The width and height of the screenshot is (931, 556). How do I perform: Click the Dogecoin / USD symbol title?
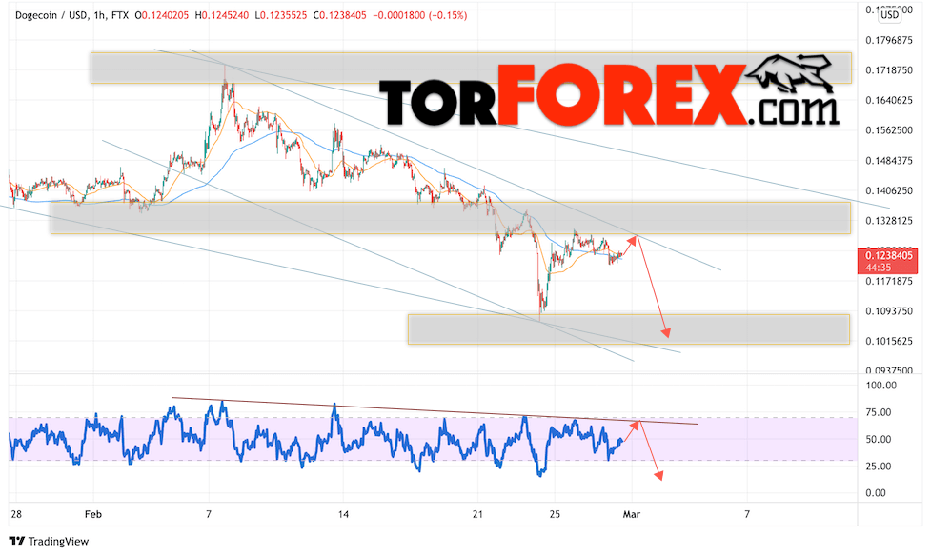point(51,15)
